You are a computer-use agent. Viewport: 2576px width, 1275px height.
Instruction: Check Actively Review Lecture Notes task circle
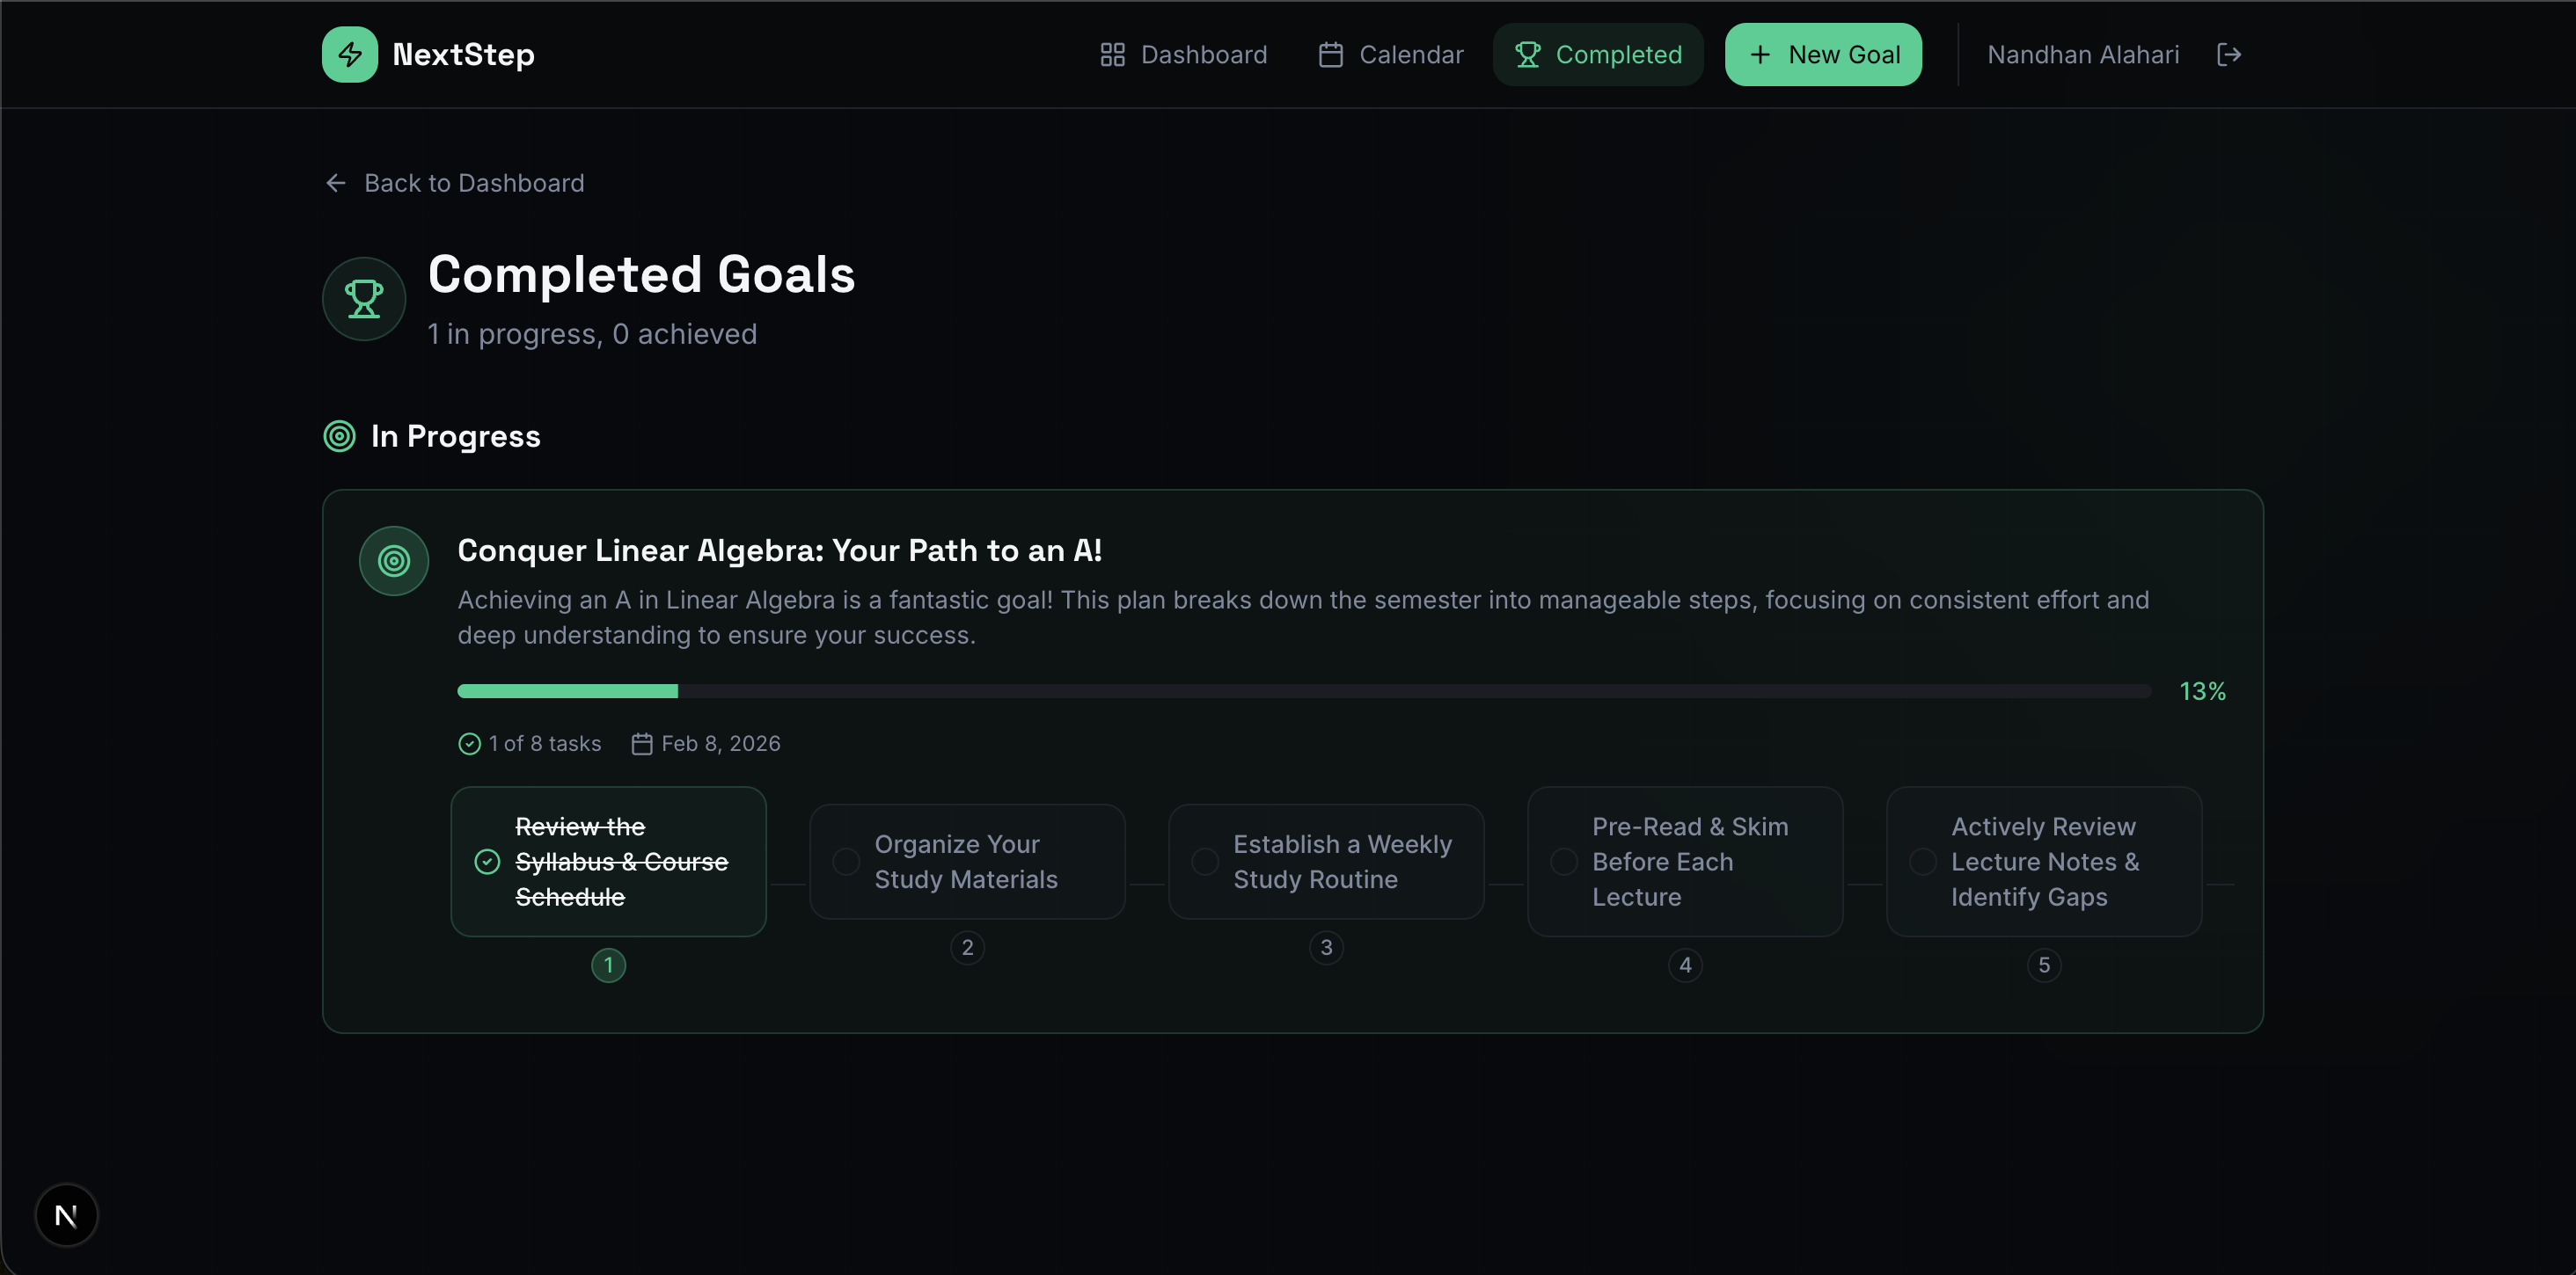click(x=1923, y=862)
